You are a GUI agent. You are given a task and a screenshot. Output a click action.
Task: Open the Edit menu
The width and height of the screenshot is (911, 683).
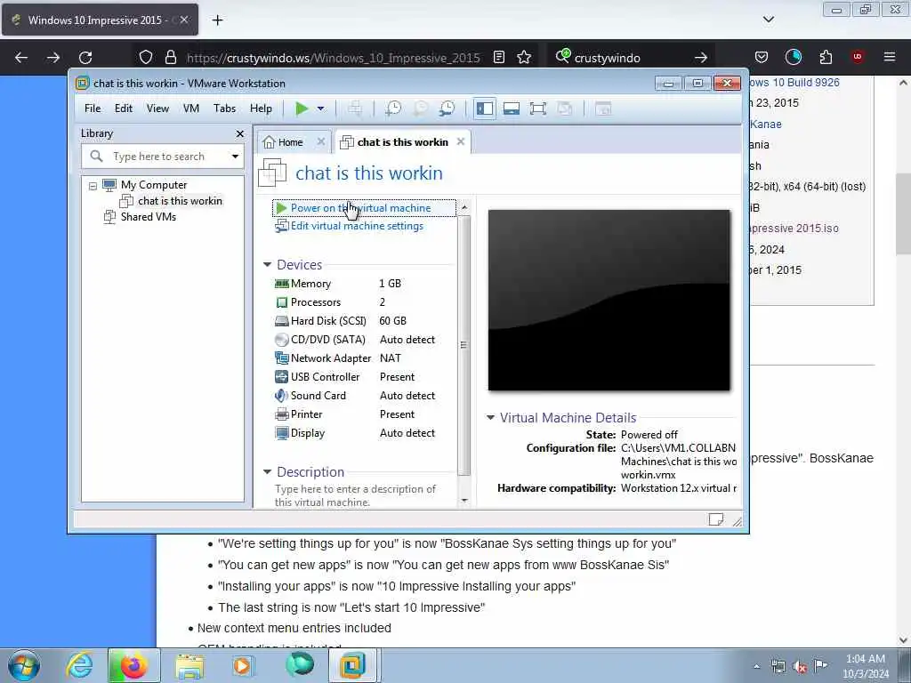pyautogui.click(x=123, y=108)
